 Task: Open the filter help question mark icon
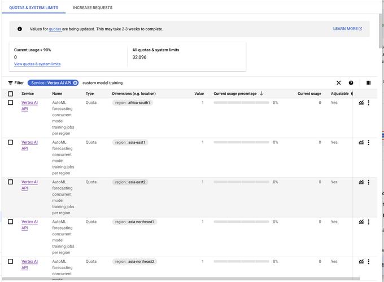pos(351,83)
